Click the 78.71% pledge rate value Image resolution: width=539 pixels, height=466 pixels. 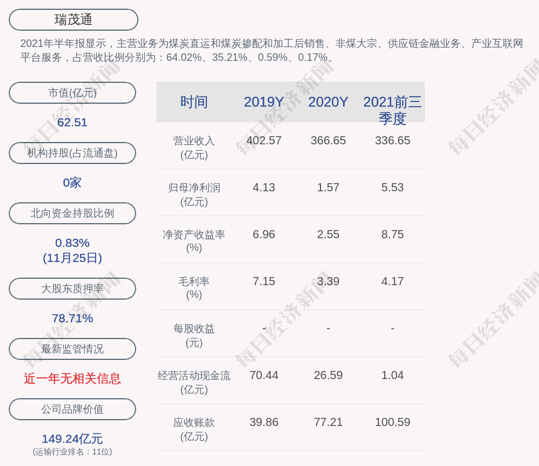72,318
